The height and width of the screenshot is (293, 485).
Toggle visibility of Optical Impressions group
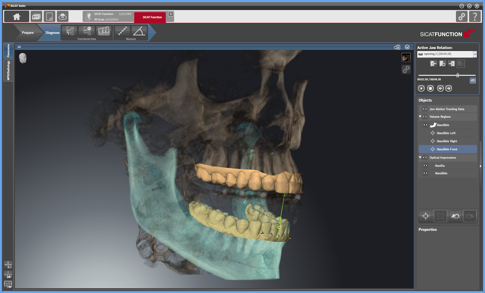[425, 158]
